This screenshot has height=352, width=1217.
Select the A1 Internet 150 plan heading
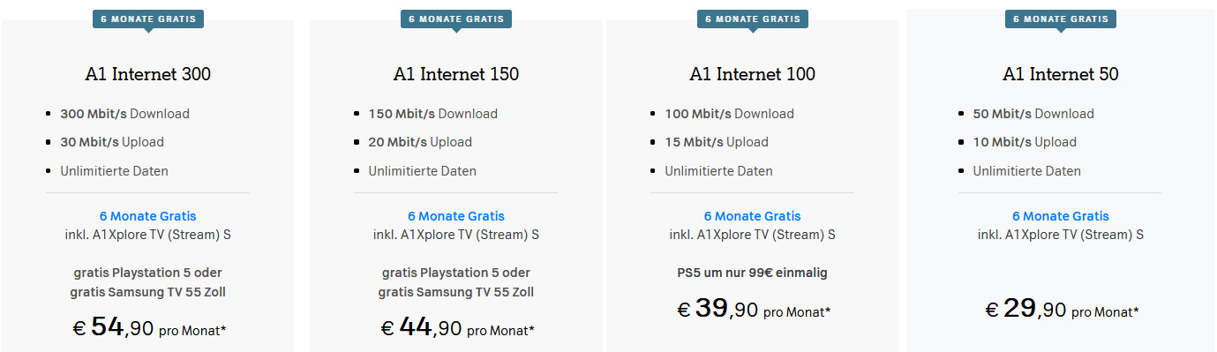455,74
